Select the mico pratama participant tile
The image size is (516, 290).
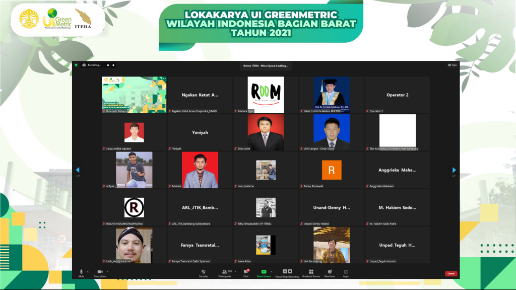coord(266,170)
